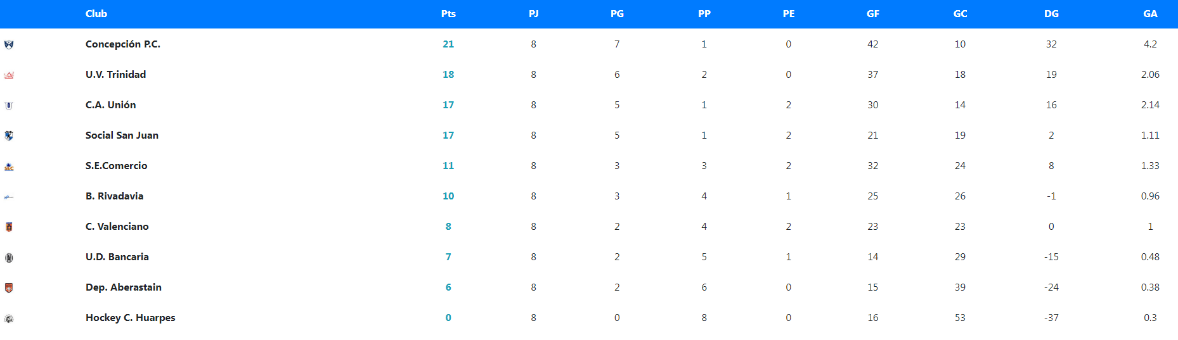
Task: Select the U.V. Trinidad team name
Action: pos(116,75)
